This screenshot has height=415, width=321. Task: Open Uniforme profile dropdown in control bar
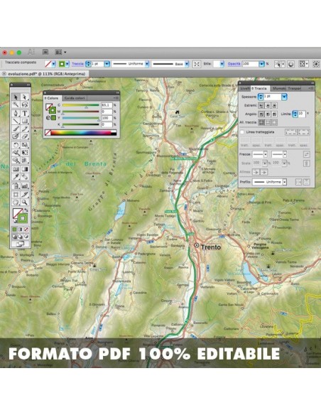click(x=147, y=64)
